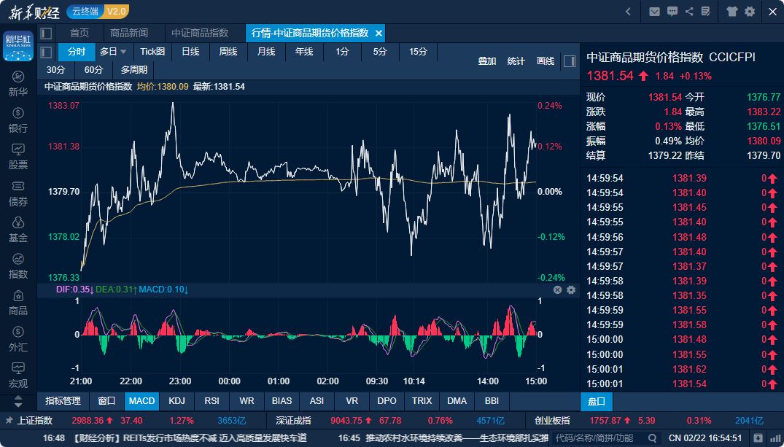Image resolution: width=784 pixels, height=447 pixels.
Task: Open the mail inbox icon in title bar
Action: coord(654,12)
